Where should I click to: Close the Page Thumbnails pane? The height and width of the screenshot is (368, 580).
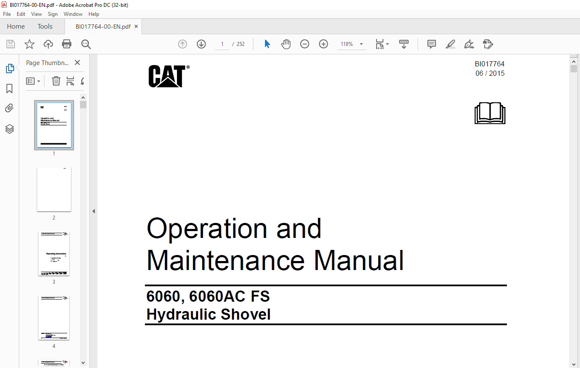77,62
